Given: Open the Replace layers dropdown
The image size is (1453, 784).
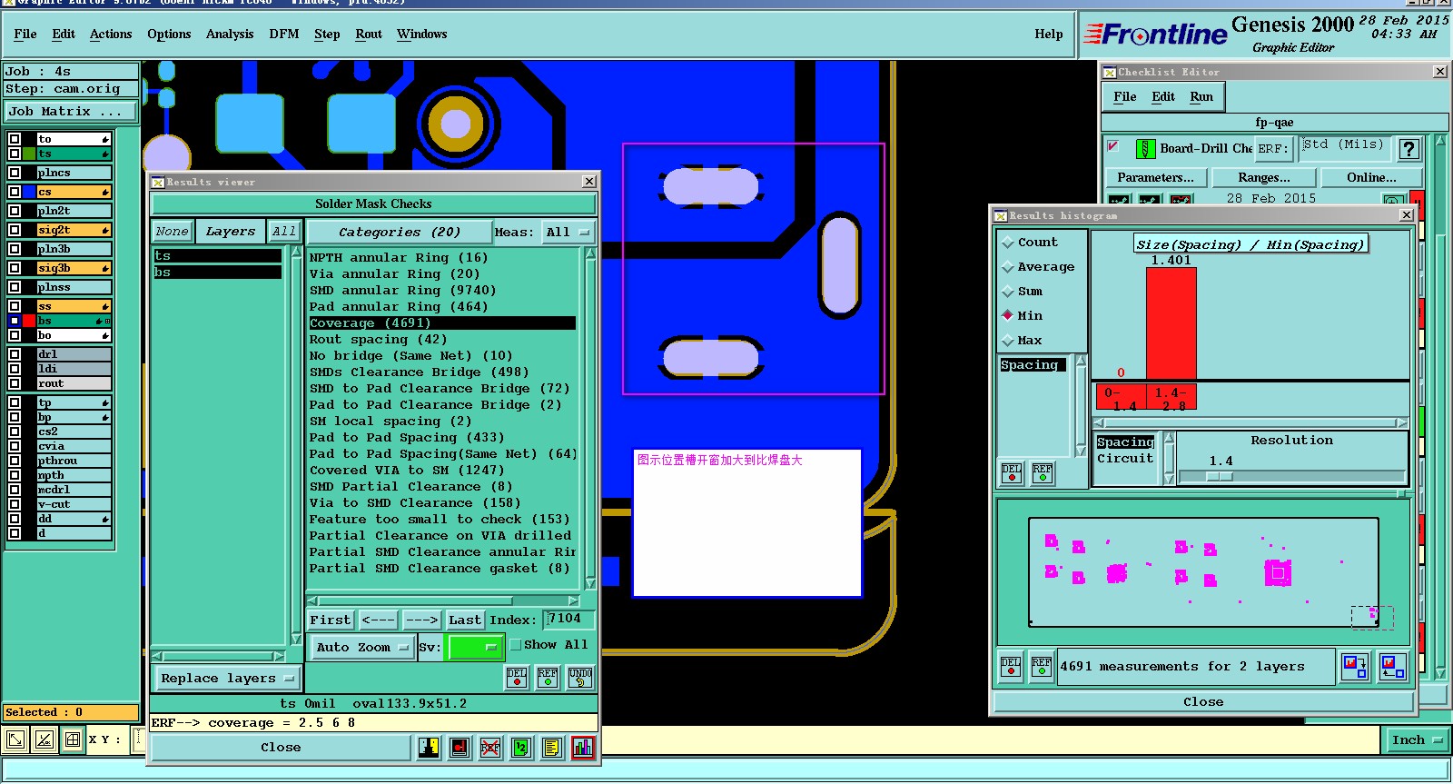Looking at the screenshot, I should click(227, 679).
